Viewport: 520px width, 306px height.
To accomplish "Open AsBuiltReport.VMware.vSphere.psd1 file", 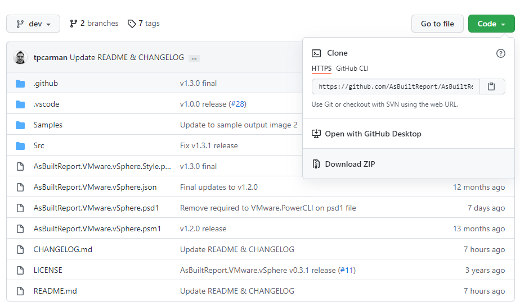I will 96,208.
